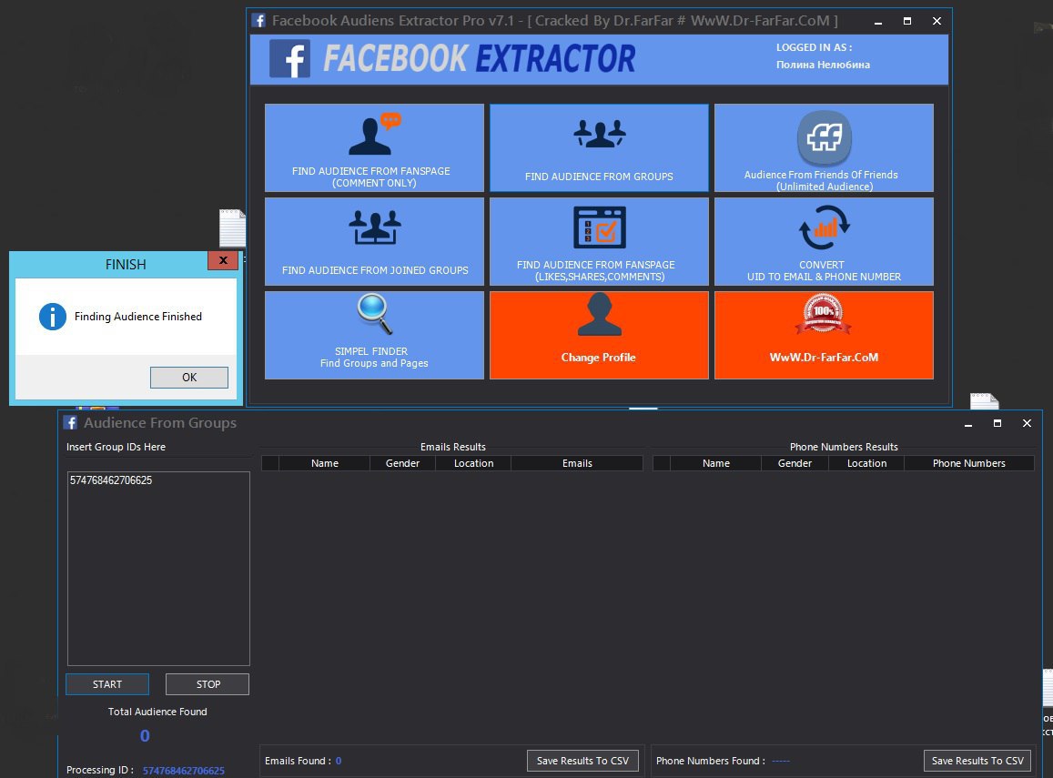Click the Phone Numbers column header
The image size is (1053, 778).
[969, 463]
